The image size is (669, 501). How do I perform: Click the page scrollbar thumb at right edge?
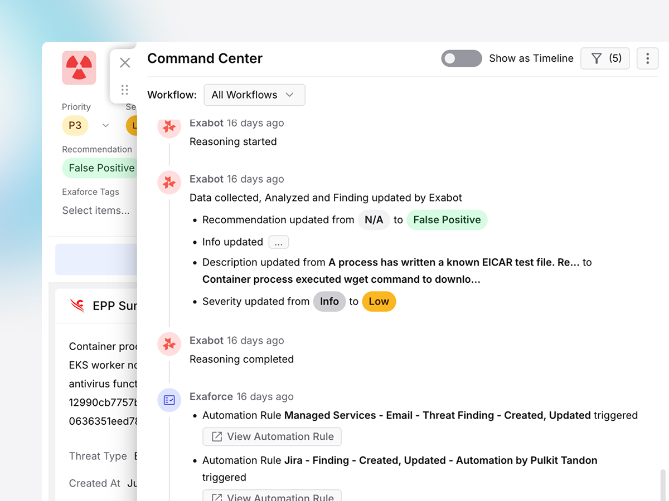click(x=663, y=484)
